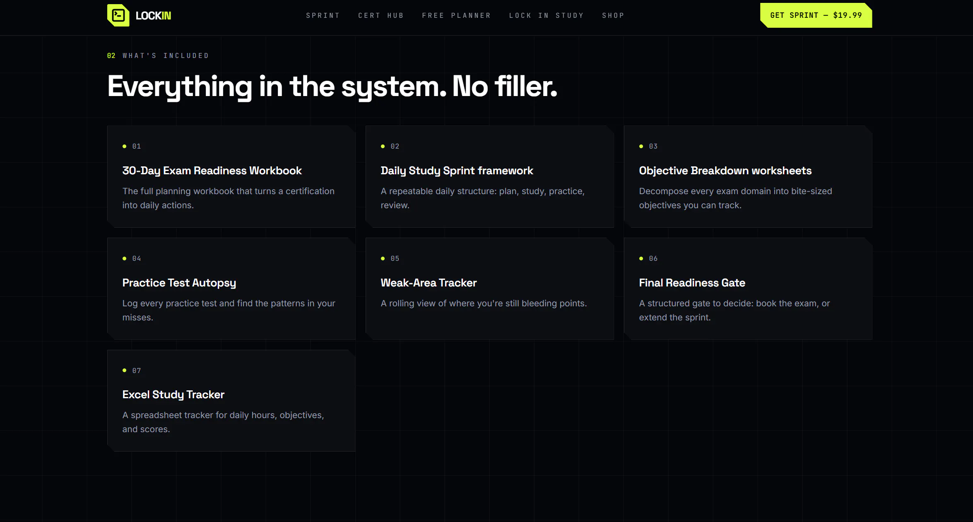This screenshot has height=522, width=973.
Task: Open the Lock In Study nav item
Action: (x=547, y=15)
